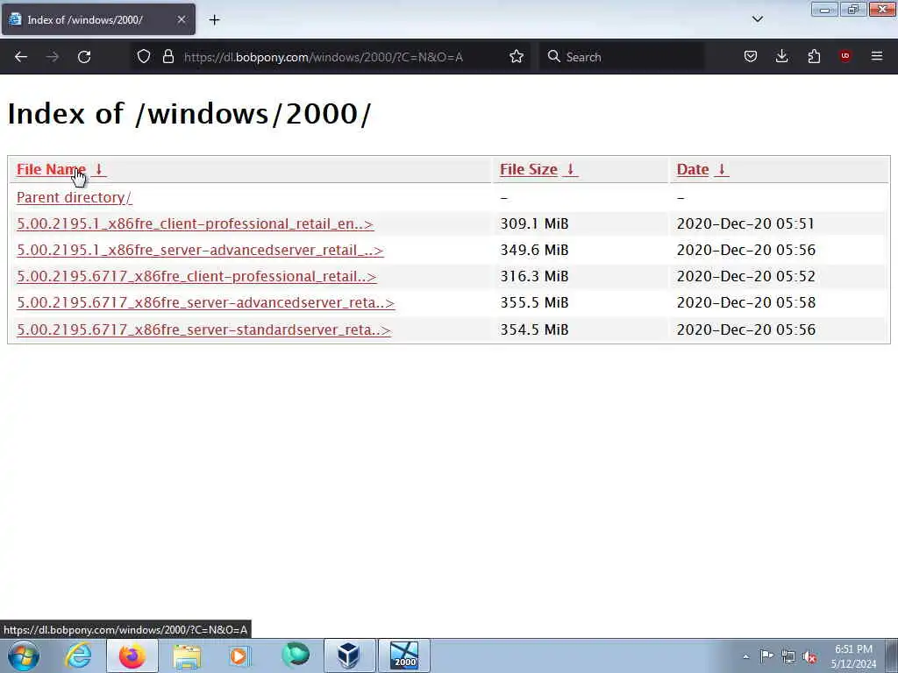The width and height of the screenshot is (898, 673).
Task: Sort by File Size header link
Action: (x=529, y=169)
